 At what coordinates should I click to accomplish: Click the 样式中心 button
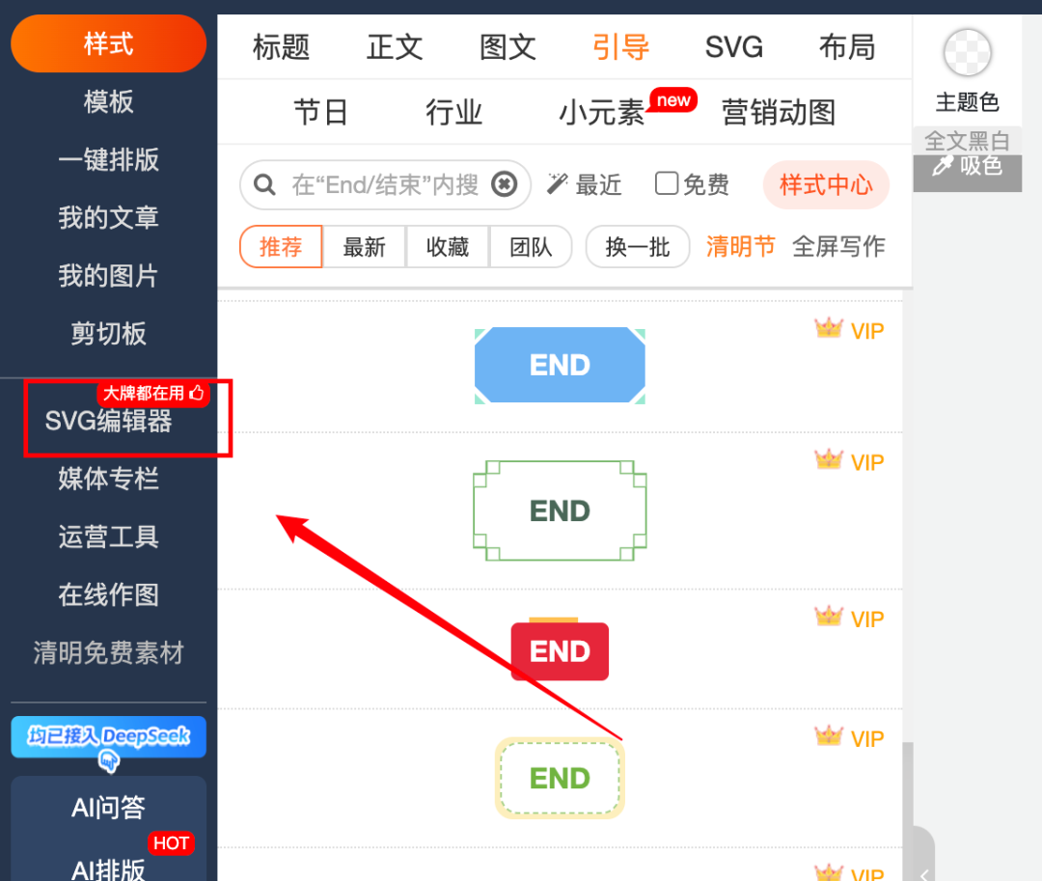coord(825,184)
